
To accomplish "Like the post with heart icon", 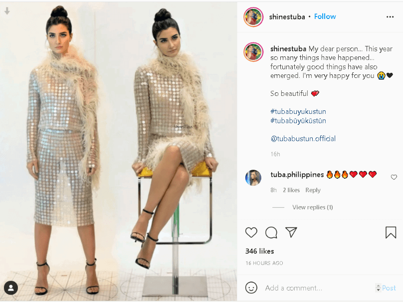I will pos(251,233).
